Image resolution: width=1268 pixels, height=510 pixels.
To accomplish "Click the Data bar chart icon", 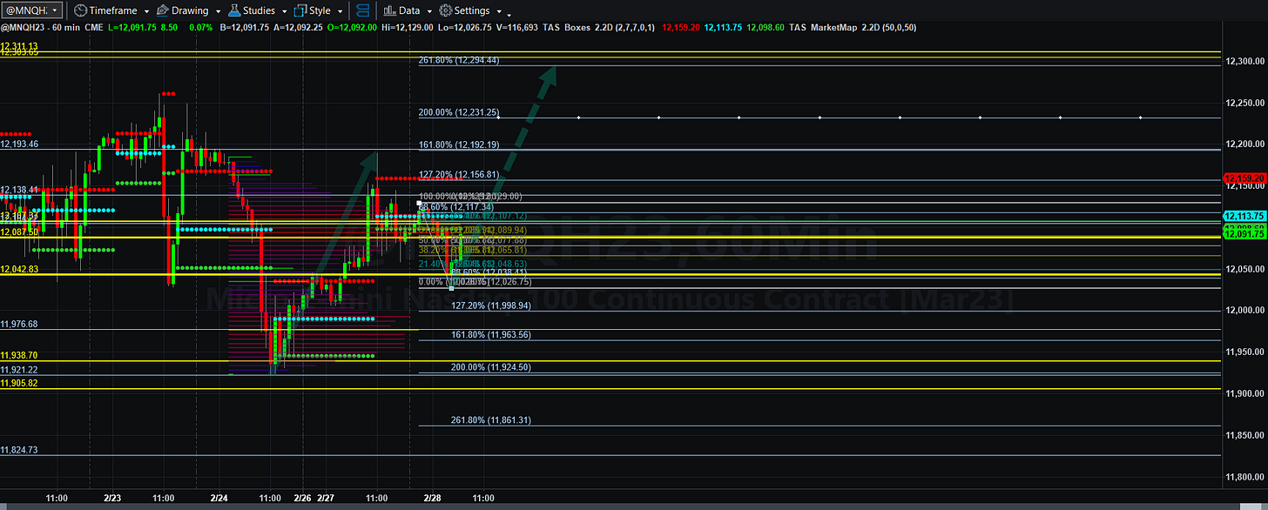I will pos(389,10).
